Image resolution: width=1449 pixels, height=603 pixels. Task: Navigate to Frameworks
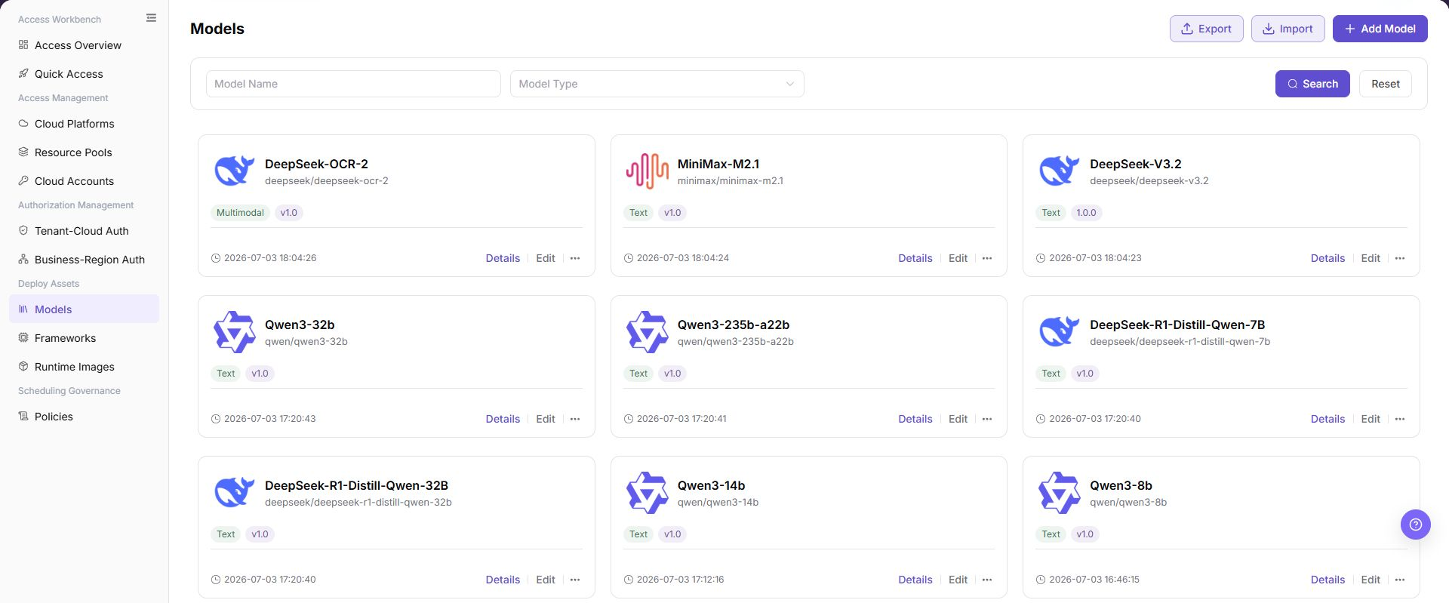[85, 338]
